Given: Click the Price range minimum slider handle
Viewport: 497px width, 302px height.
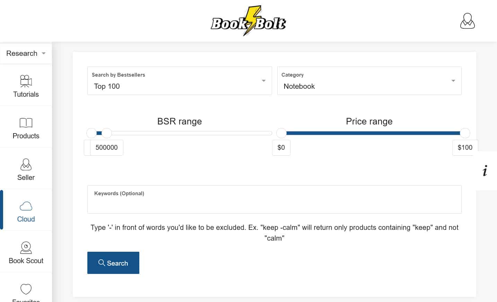Looking at the screenshot, I should (x=281, y=133).
